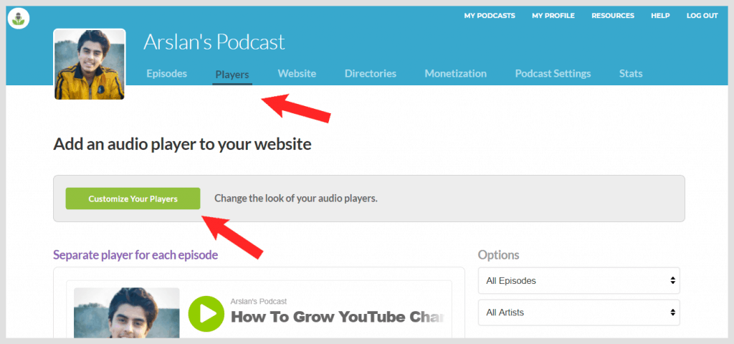Open the Episodes tab
The width and height of the screenshot is (734, 344).
(x=166, y=74)
